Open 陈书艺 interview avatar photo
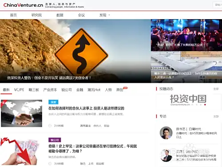222x167 pixels. pos(166,133)
